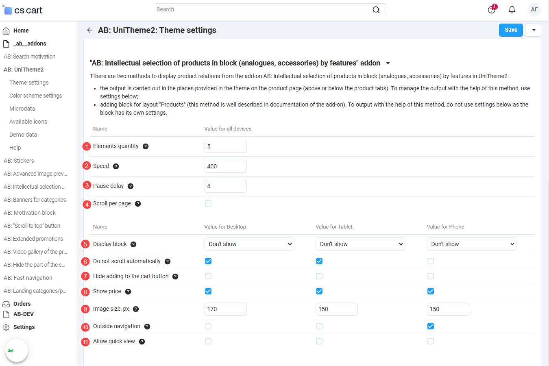Click the CS-Cart logo
549x366 pixels.
click(x=23, y=10)
